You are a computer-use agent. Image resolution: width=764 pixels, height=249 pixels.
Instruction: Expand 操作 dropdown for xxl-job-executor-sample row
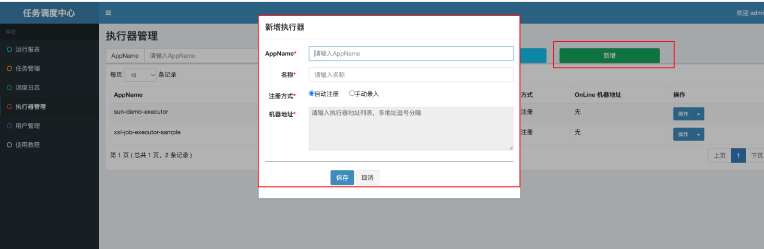pyautogui.click(x=699, y=134)
